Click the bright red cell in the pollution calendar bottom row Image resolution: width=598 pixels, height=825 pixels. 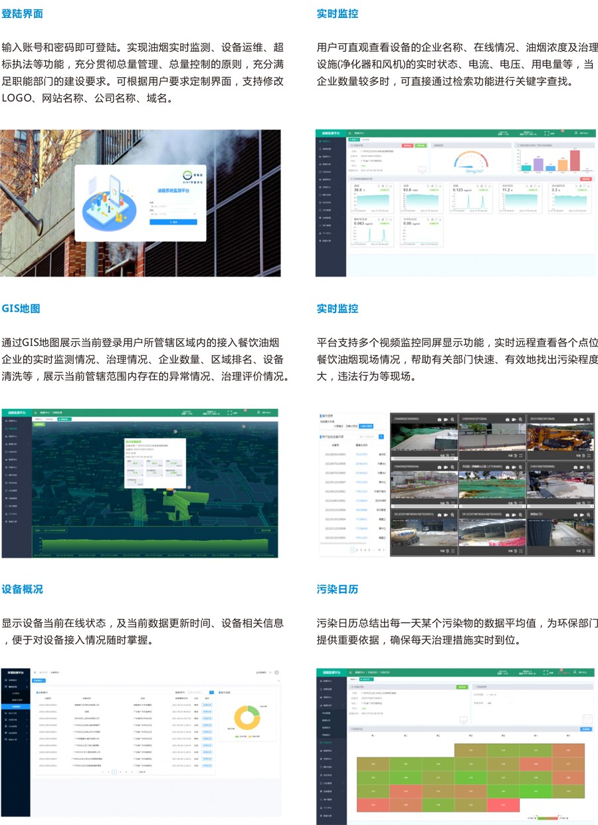[502, 805]
